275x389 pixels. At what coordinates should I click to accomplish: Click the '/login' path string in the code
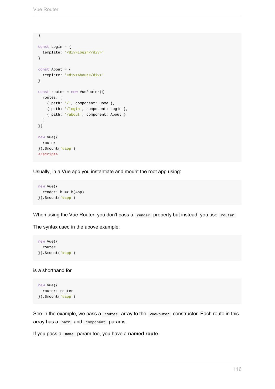click(73, 109)
